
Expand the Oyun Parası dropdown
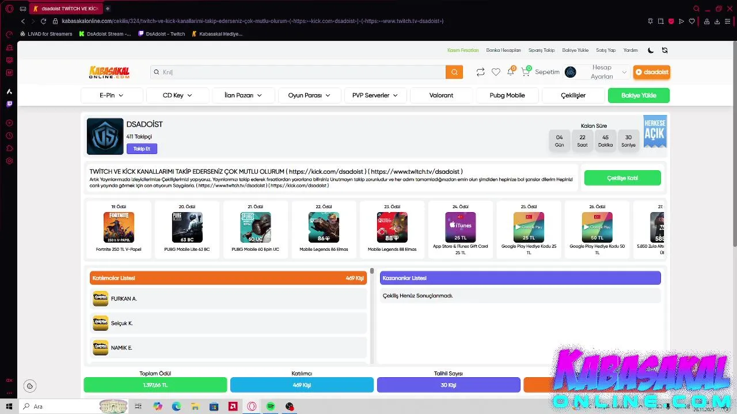tap(309, 95)
